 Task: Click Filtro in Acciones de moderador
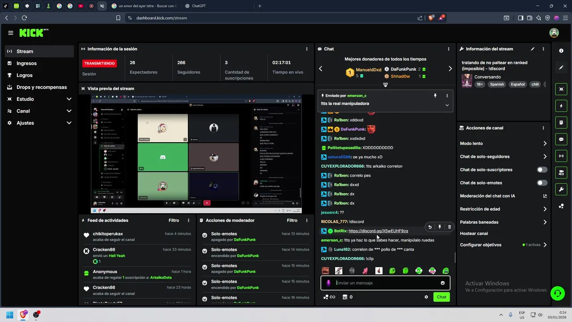point(292,220)
